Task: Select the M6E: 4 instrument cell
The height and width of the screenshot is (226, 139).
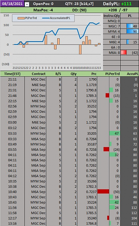Action: [112, 42]
